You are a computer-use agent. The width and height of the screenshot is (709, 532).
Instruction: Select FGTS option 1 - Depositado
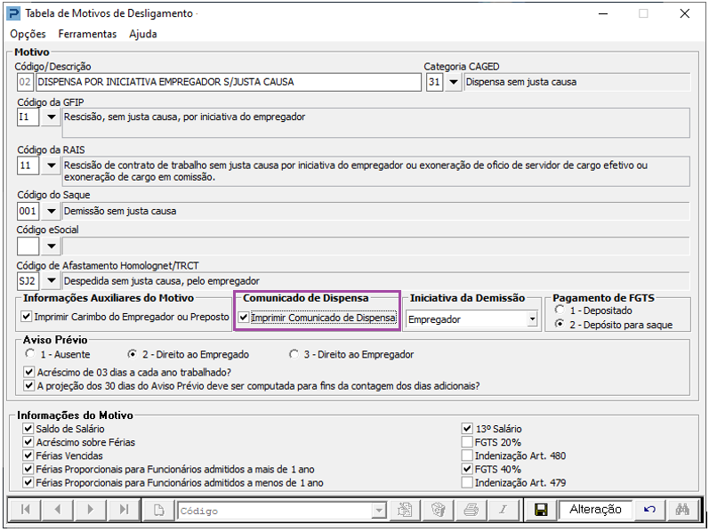click(560, 310)
